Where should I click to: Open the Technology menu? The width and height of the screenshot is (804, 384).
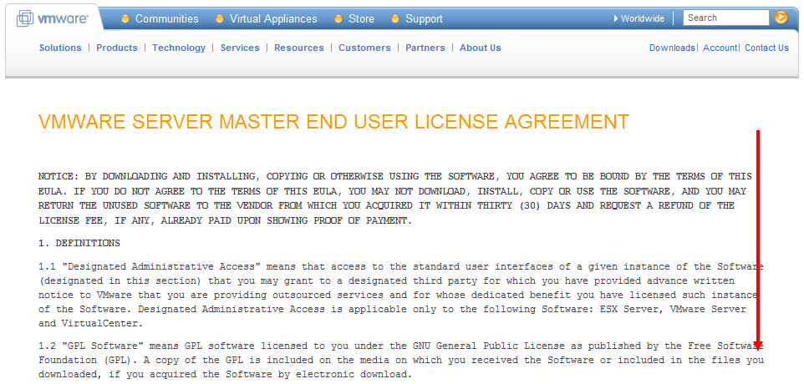pos(179,48)
